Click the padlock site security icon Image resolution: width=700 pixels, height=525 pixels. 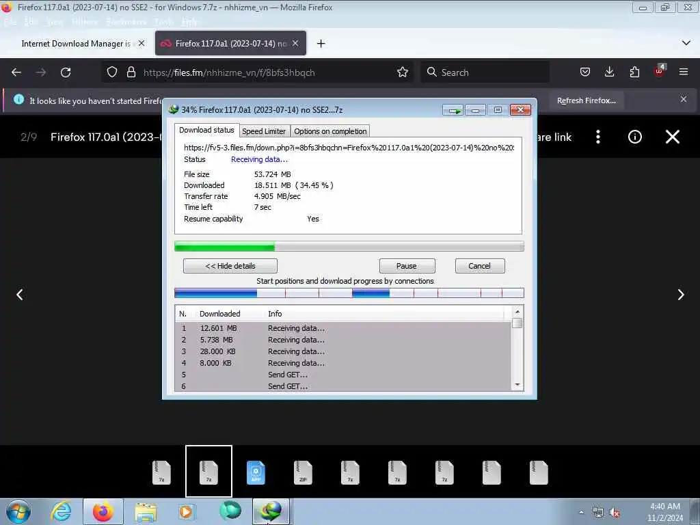tap(131, 72)
